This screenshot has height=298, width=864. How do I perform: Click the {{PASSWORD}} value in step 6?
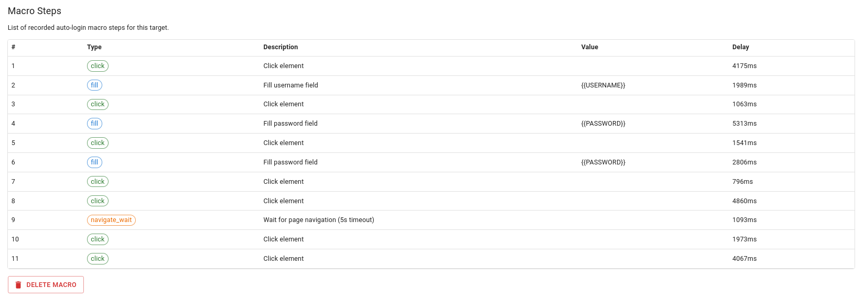click(x=603, y=162)
